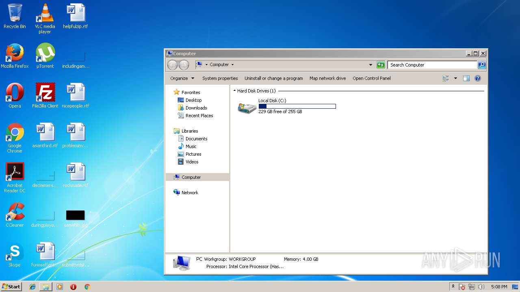Click the Search Computer input field
This screenshot has height=292, width=520.
[432, 65]
